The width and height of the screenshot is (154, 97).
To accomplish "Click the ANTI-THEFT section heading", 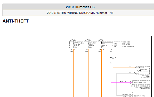I will [x=16, y=21].
